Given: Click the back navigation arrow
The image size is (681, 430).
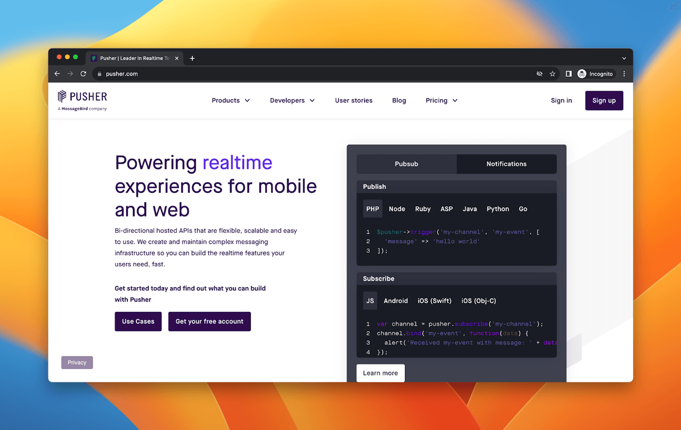Looking at the screenshot, I should (57, 74).
